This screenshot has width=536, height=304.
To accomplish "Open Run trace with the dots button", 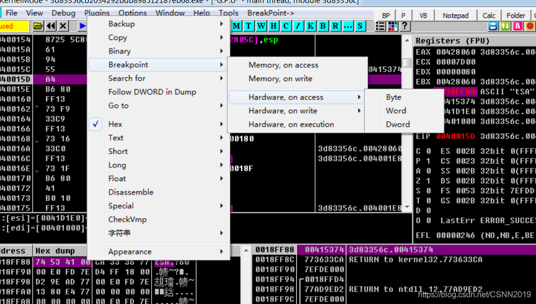I will (347, 26).
